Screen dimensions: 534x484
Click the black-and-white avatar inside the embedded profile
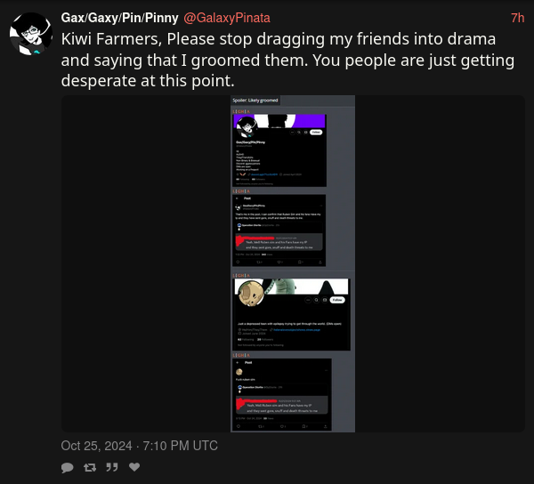coord(247,126)
